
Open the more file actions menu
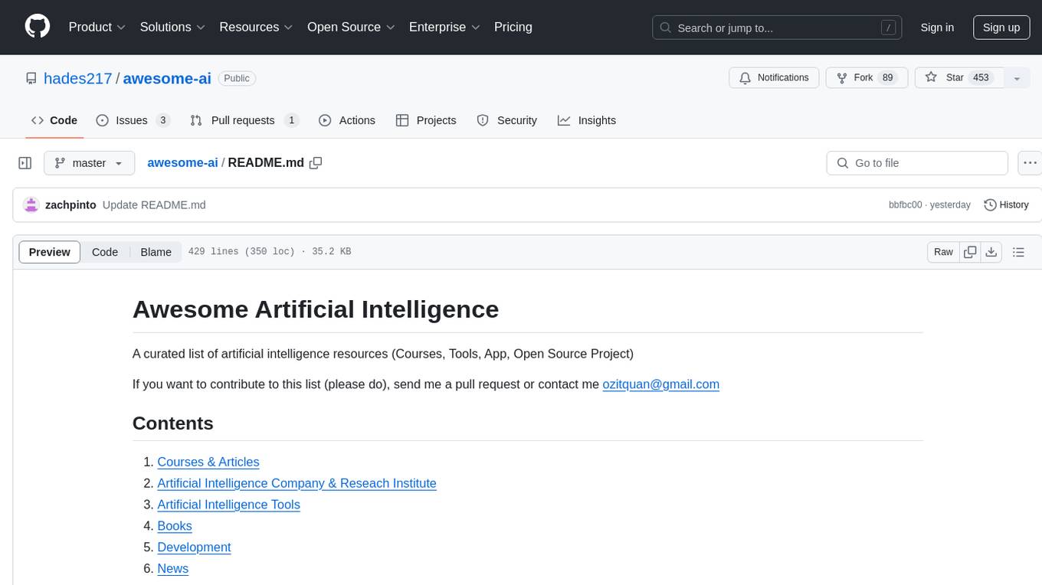(1030, 163)
